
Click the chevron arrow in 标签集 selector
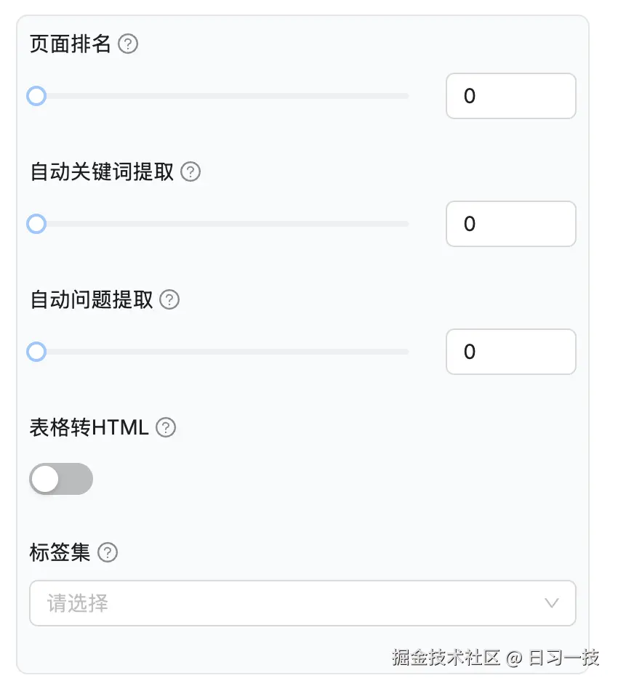(x=552, y=603)
